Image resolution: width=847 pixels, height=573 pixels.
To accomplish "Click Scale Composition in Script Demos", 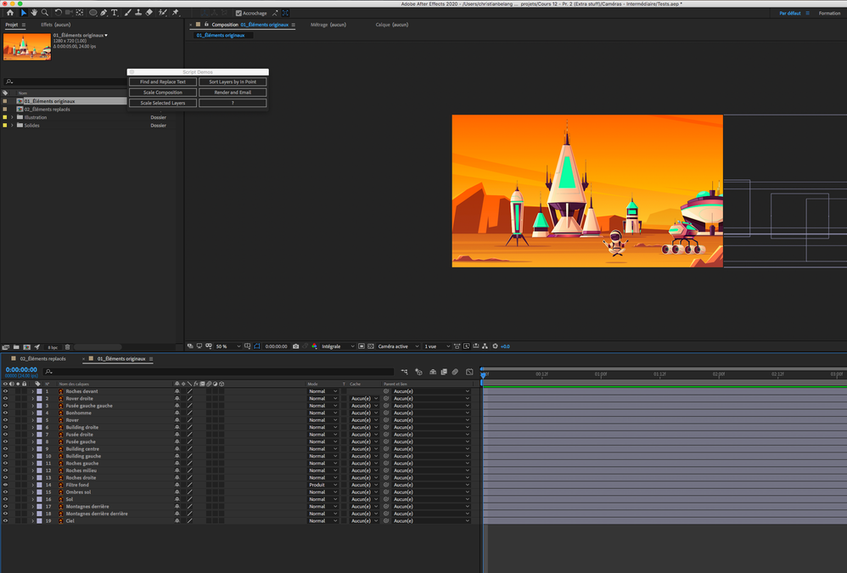I will tap(162, 92).
